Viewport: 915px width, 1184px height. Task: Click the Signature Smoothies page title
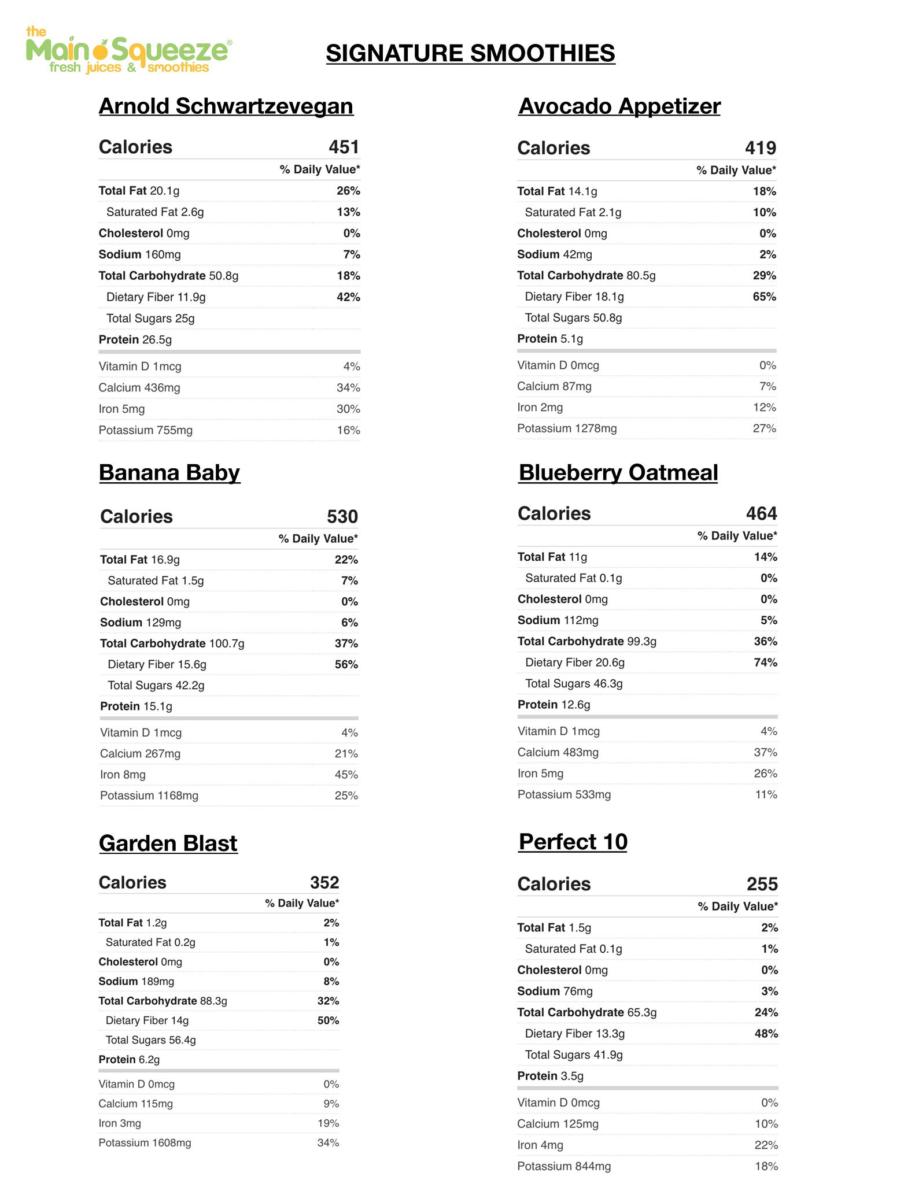coord(470,53)
